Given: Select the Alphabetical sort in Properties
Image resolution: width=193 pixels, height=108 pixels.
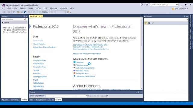Looking at the screenshot, I should (149, 23).
